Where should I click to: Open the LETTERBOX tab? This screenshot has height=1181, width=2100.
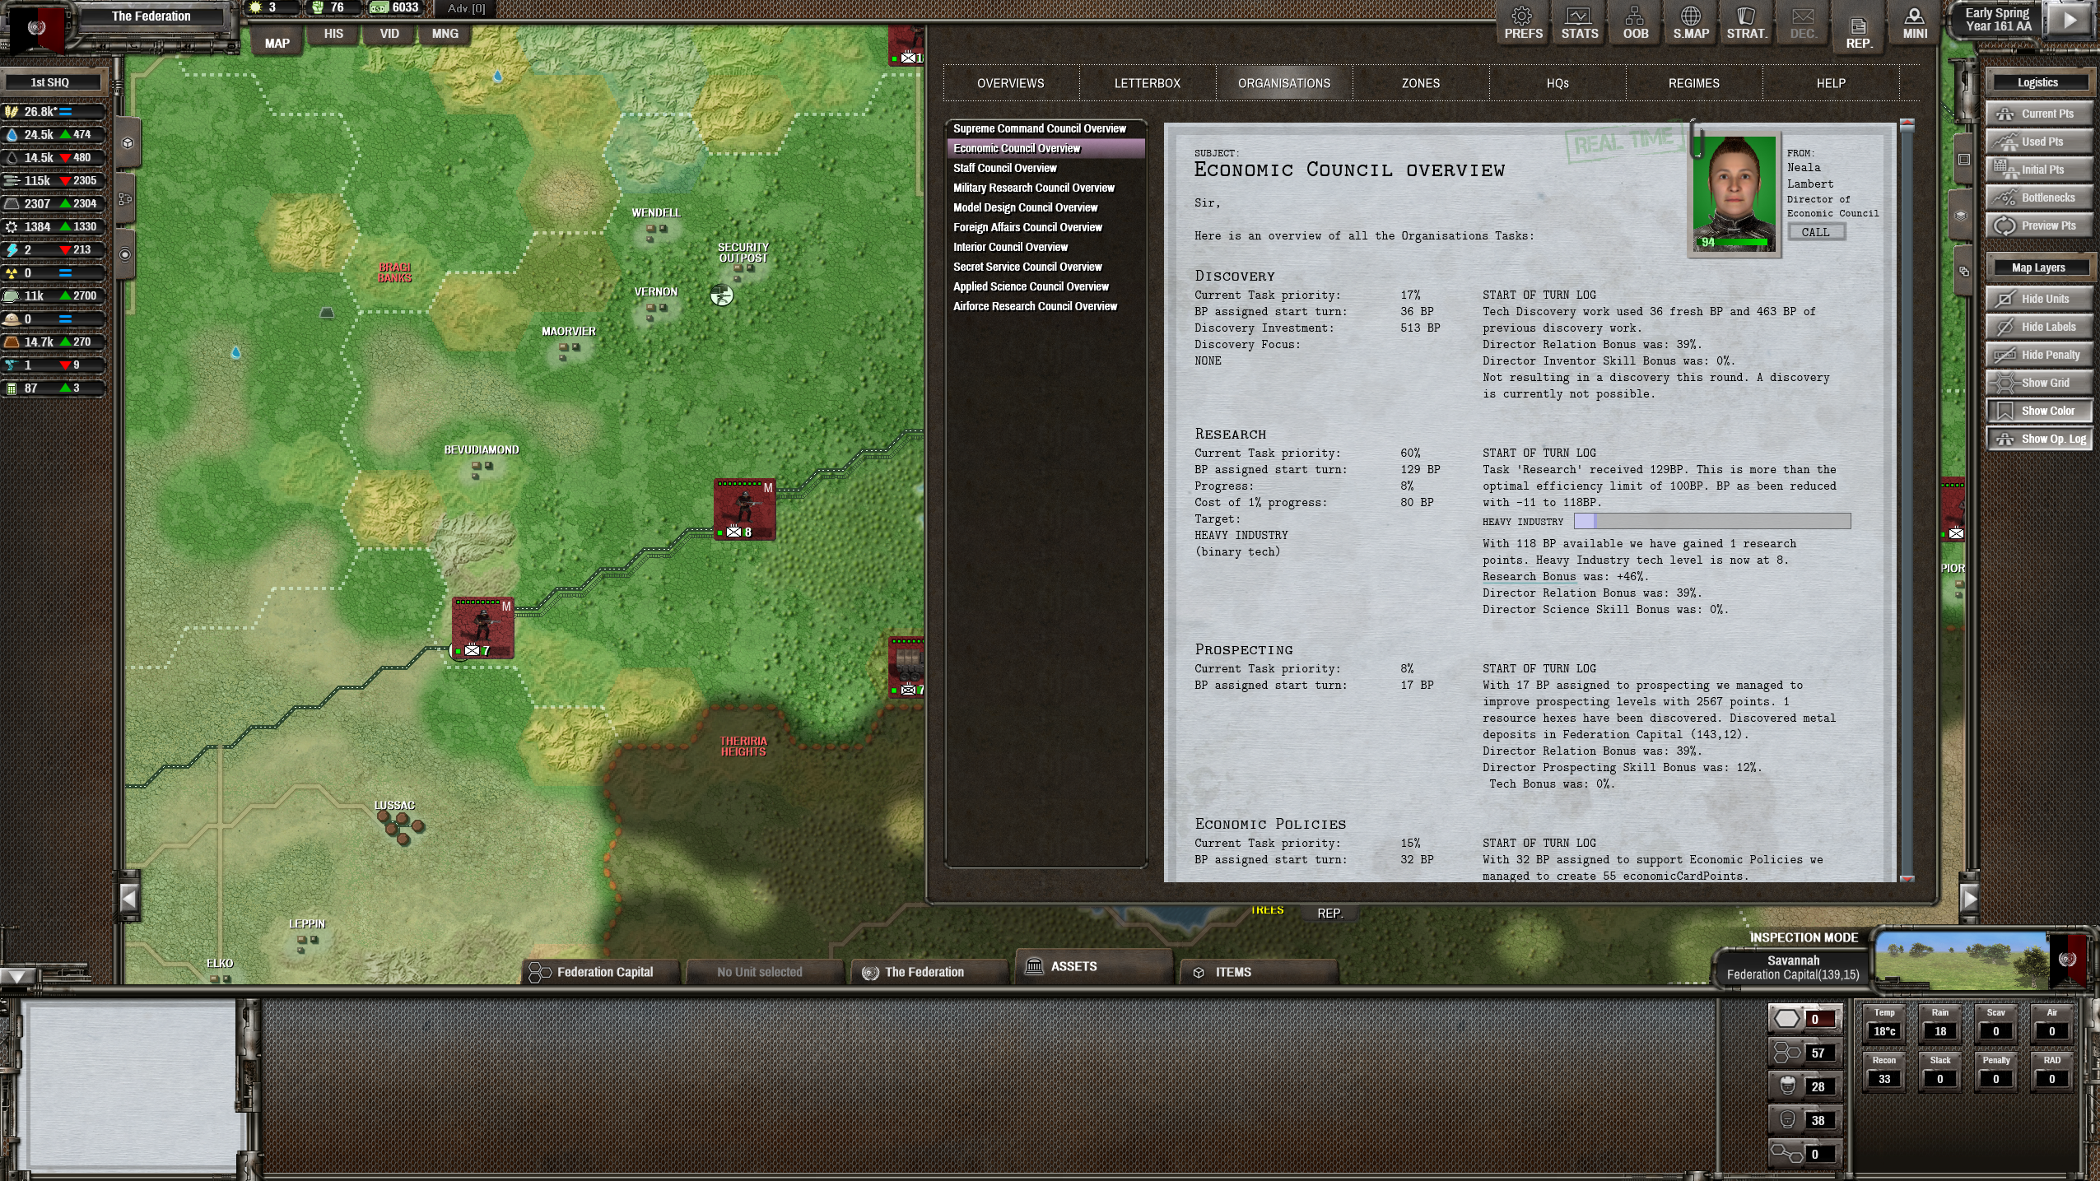pyautogui.click(x=1147, y=83)
